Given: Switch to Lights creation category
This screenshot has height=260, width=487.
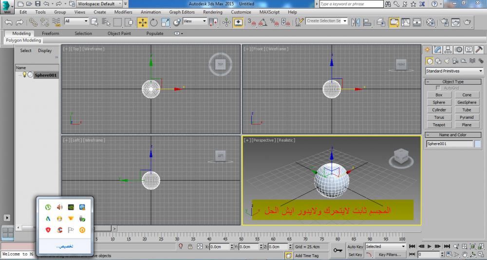Looking at the screenshot, I should point(447,61).
